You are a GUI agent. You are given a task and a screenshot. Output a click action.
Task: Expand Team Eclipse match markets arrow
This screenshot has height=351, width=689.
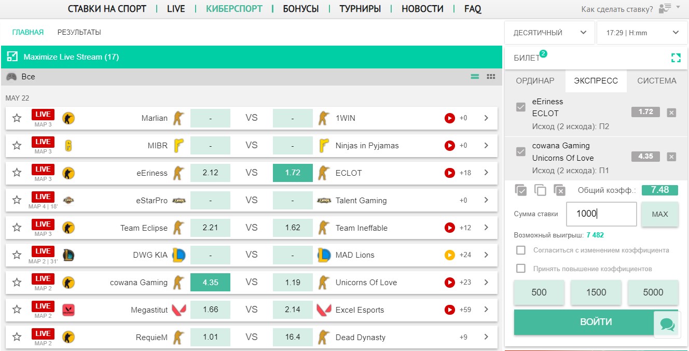tap(486, 228)
